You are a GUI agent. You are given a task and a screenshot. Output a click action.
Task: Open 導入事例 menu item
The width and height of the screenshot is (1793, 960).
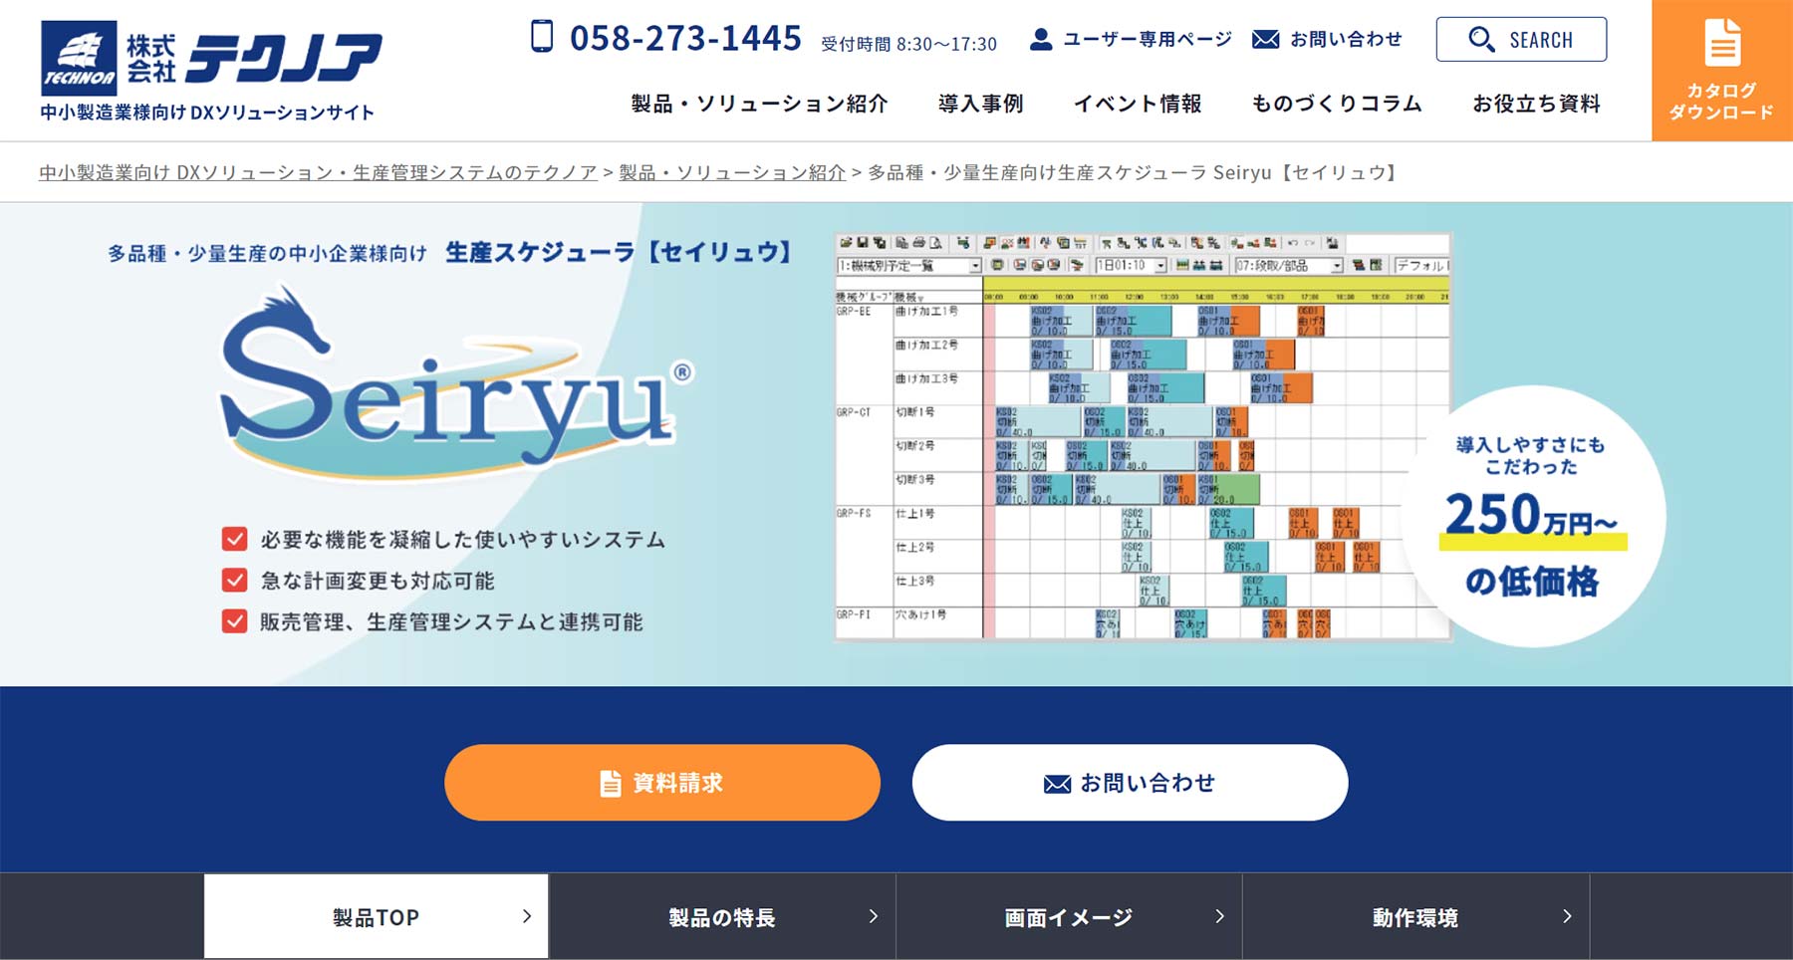click(x=980, y=104)
